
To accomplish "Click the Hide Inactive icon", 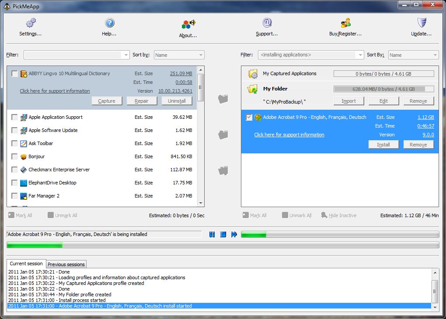I will (x=324, y=215).
